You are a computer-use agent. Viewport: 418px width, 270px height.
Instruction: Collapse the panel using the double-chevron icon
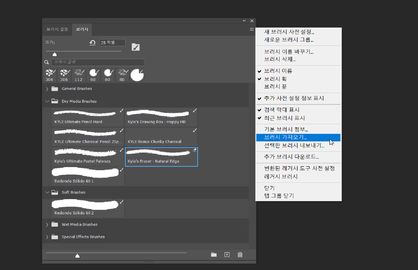coord(244,21)
